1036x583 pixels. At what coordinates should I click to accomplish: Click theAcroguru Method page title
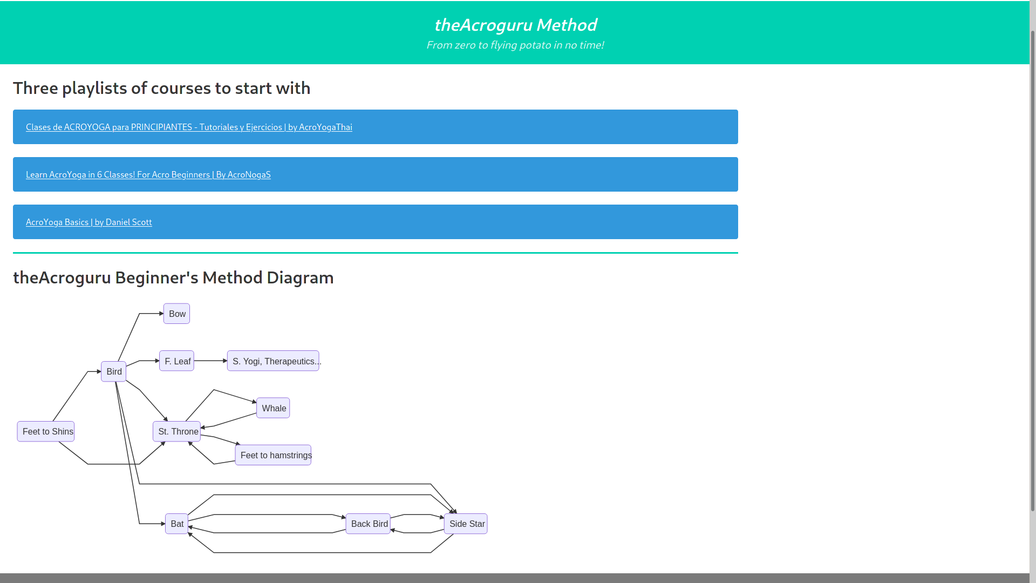click(x=515, y=25)
